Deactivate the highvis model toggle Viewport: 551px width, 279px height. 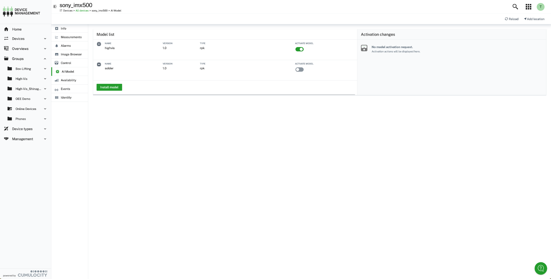click(299, 49)
